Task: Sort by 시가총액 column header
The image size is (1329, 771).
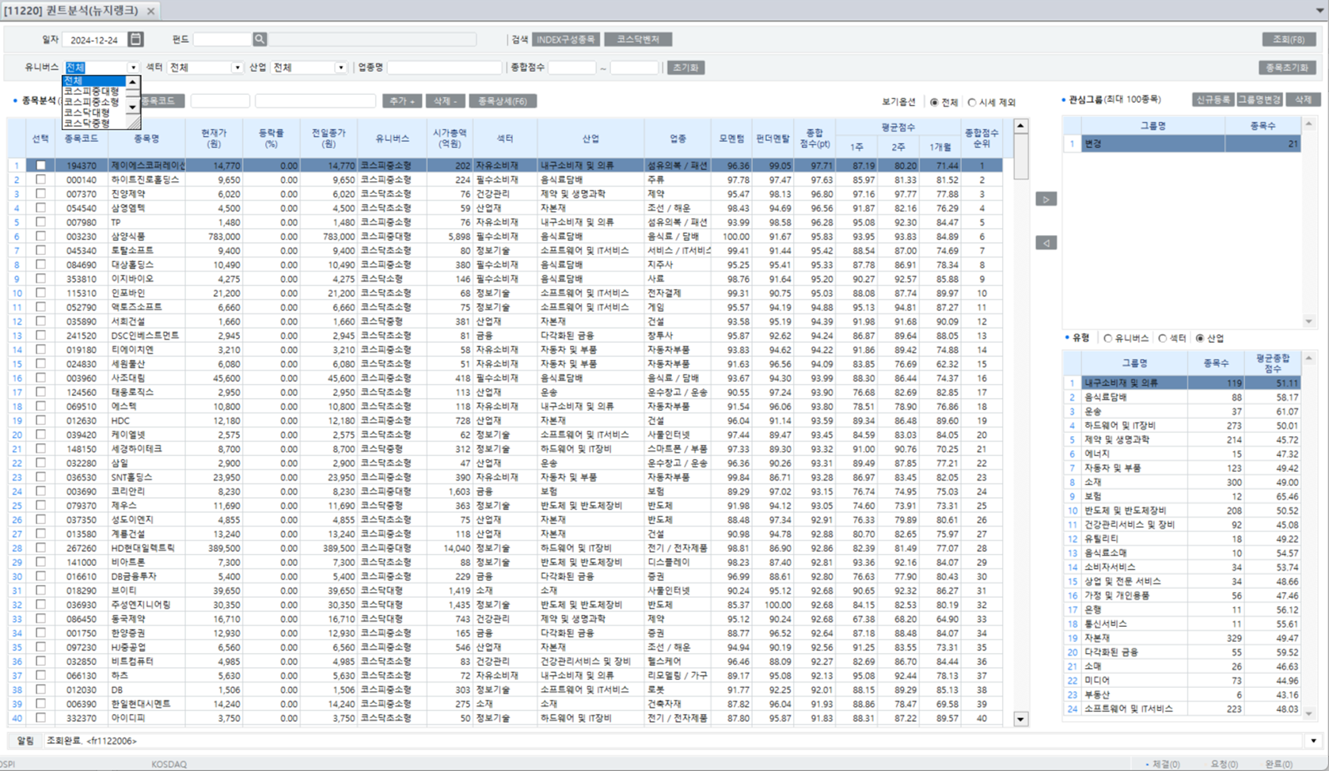Action: 450,139
